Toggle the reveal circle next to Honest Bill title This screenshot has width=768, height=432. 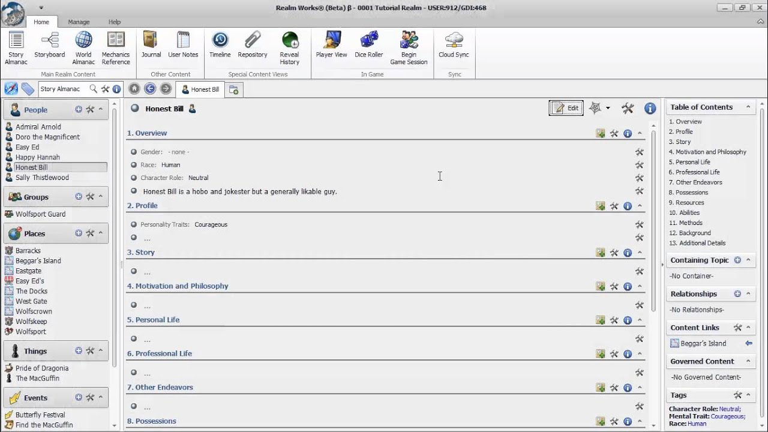click(135, 109)
